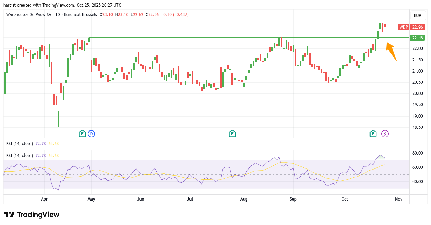Click the 20.00 label on the price axis
This screenshot has width=431, height=225.
(417, 93)
